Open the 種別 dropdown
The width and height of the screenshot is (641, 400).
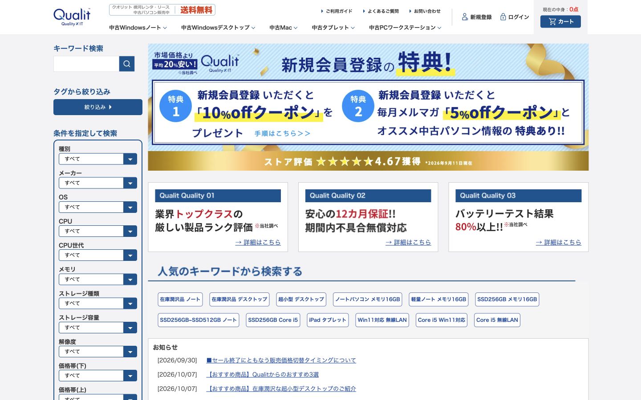pos(98,159)
